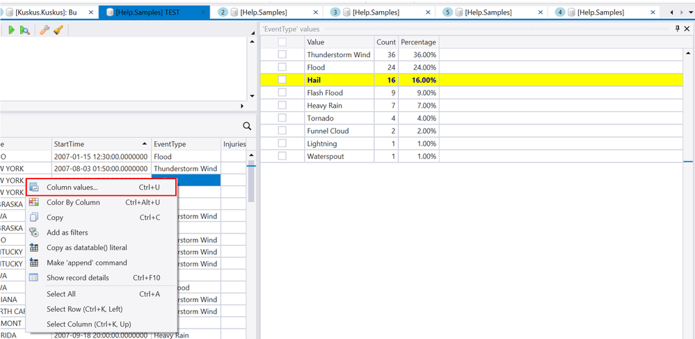Close the Kuskus.Kuskus tab
Viewport: 695px width, 339px height.
[x=91, y=13]
